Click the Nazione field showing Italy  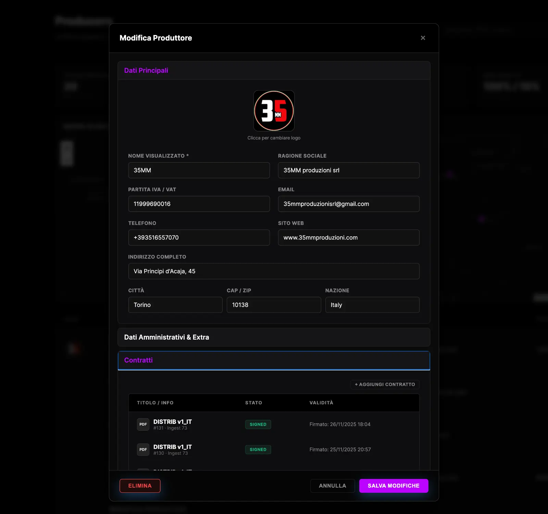coord(372,305)
